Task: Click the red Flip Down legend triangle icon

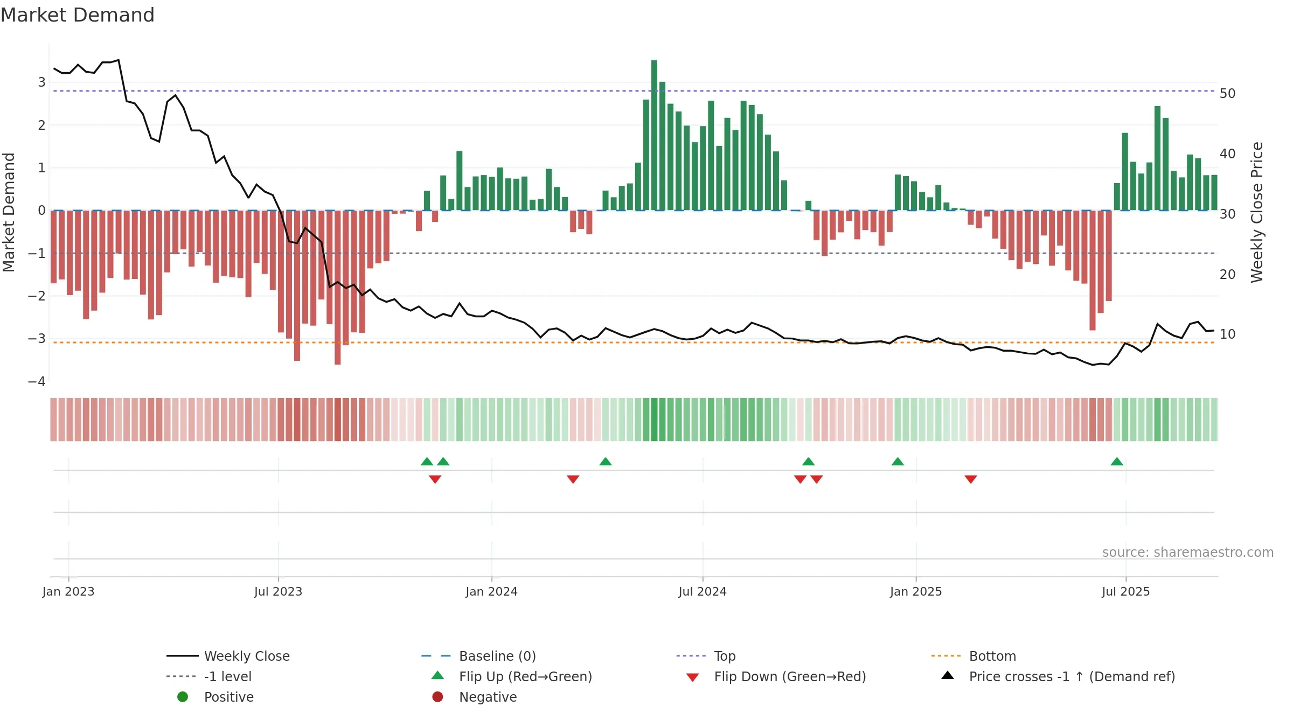Action: coord(693,677)
